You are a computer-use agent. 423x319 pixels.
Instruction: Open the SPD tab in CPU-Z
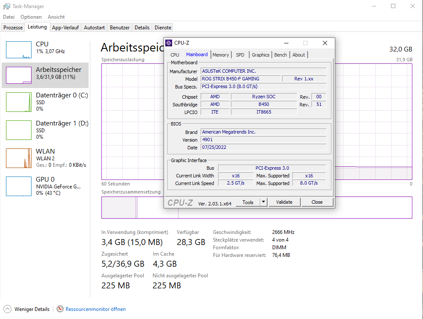240,55
